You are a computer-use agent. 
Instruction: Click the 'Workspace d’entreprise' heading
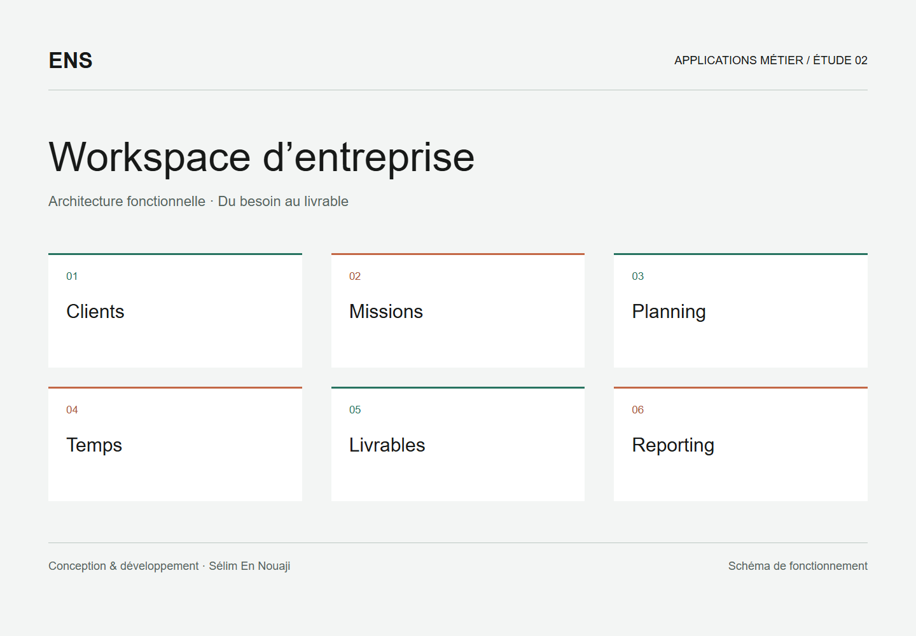pyautogui.click(x=261, y=157)
